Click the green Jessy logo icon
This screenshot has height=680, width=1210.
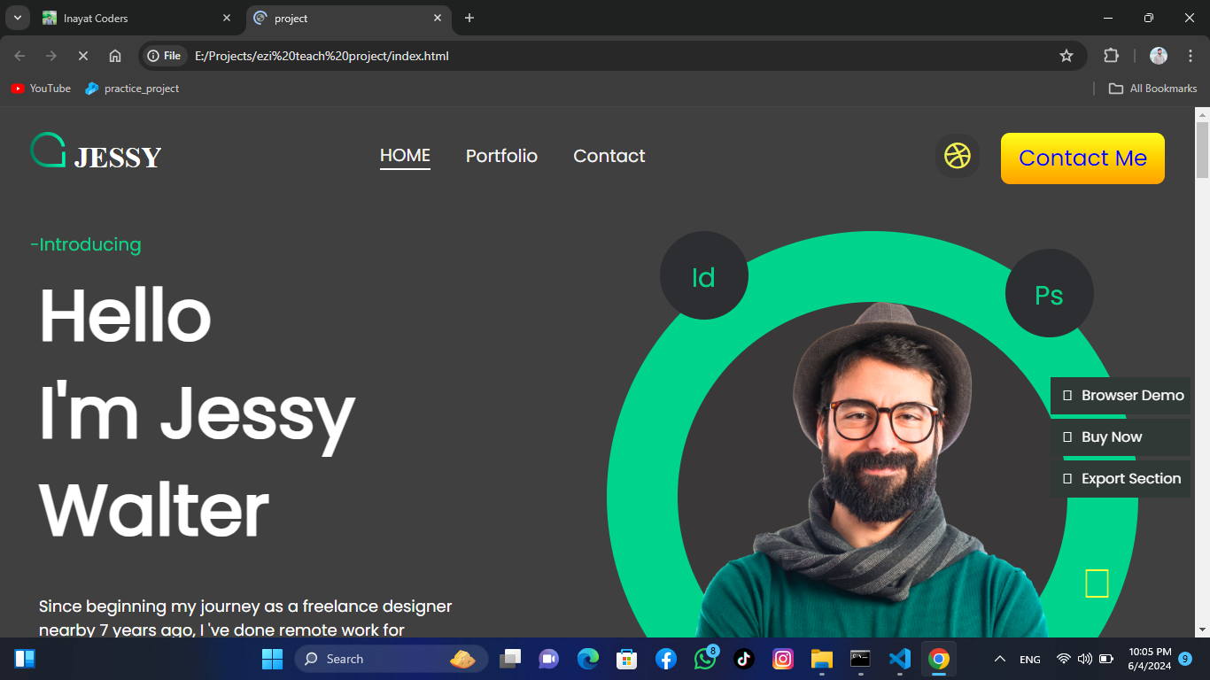(49, 151)
